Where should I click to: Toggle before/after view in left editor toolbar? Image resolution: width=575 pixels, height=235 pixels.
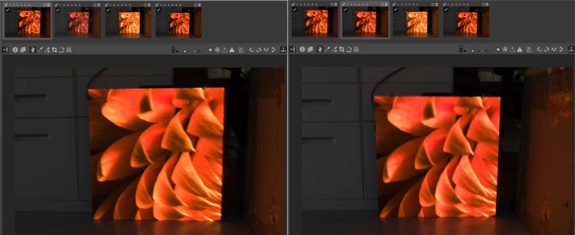click(23, 50)
